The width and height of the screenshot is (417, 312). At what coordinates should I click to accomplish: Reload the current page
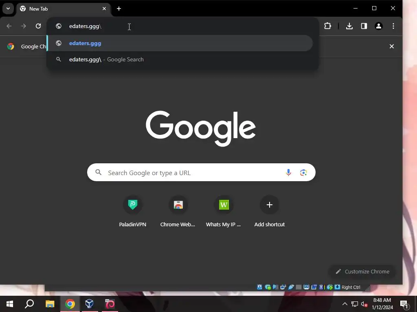(x=38, y=26)
